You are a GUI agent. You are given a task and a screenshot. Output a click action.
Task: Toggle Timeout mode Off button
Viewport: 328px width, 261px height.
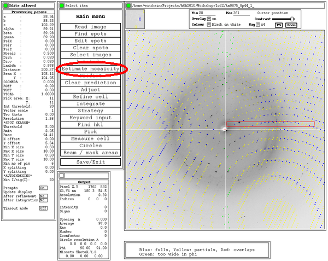43,208
